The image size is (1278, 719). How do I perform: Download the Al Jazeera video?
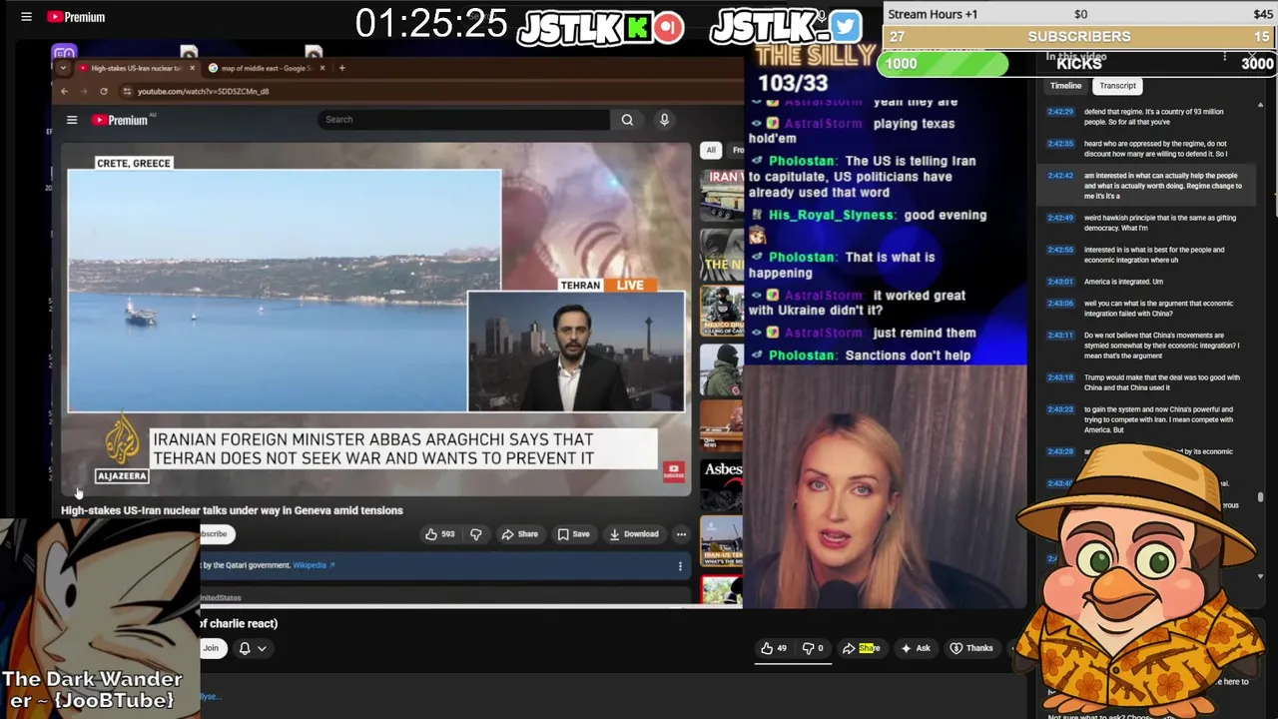(x=634, y=534)
